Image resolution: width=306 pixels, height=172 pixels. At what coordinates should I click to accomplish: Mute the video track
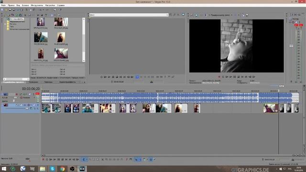coord(34,105)
